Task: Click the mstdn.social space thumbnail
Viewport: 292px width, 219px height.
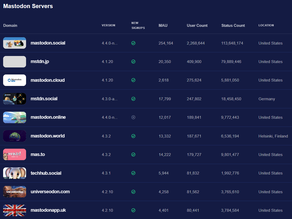Action: tap(15, 99)
